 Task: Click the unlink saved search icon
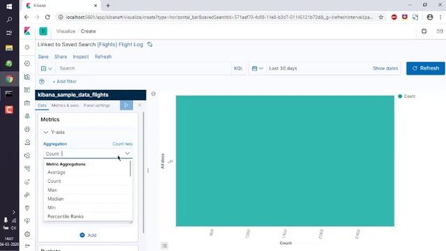point(150,45)
